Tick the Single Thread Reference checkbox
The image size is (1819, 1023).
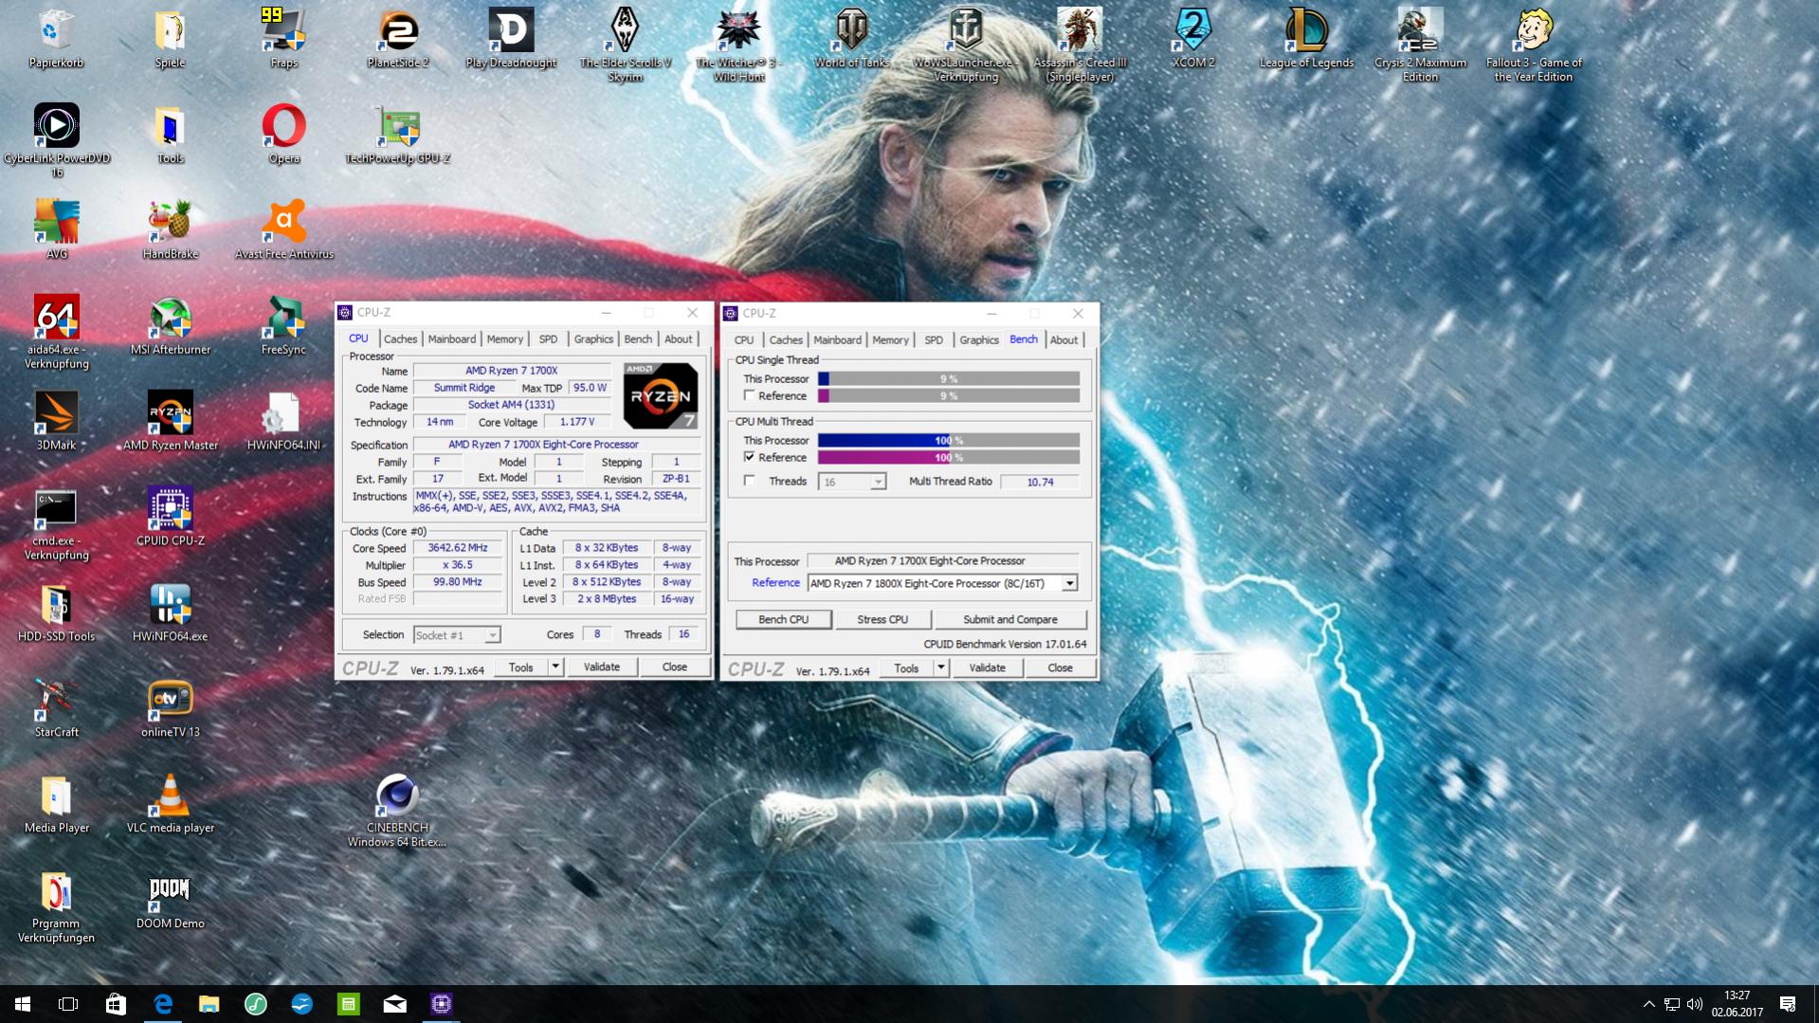(750, 395)
